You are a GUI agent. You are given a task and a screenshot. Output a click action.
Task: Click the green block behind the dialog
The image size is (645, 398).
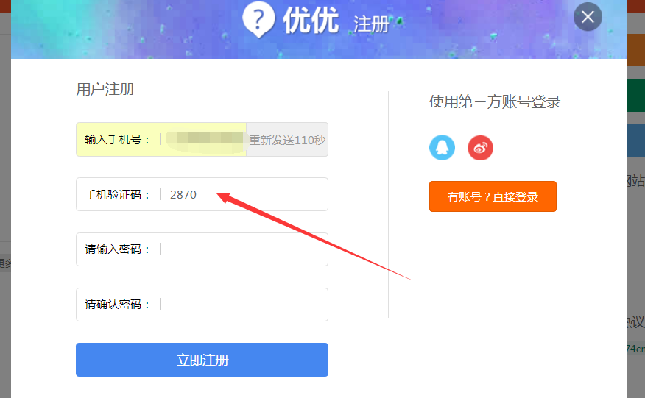tap(635, 96)
